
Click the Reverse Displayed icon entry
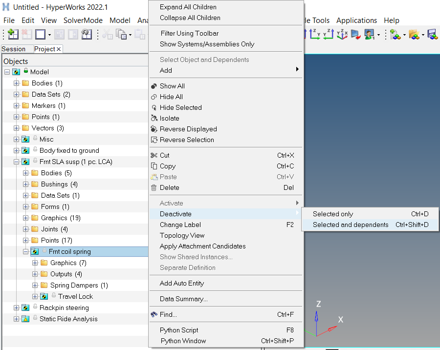[154, 129]
